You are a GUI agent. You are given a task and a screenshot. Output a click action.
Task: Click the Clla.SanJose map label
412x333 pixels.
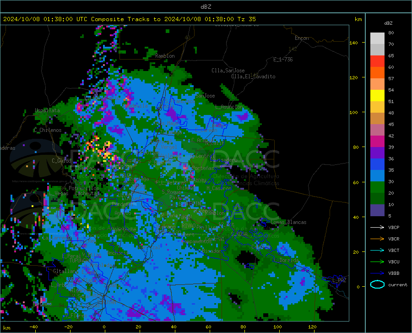pyautogui.click(x=228, y=71)
